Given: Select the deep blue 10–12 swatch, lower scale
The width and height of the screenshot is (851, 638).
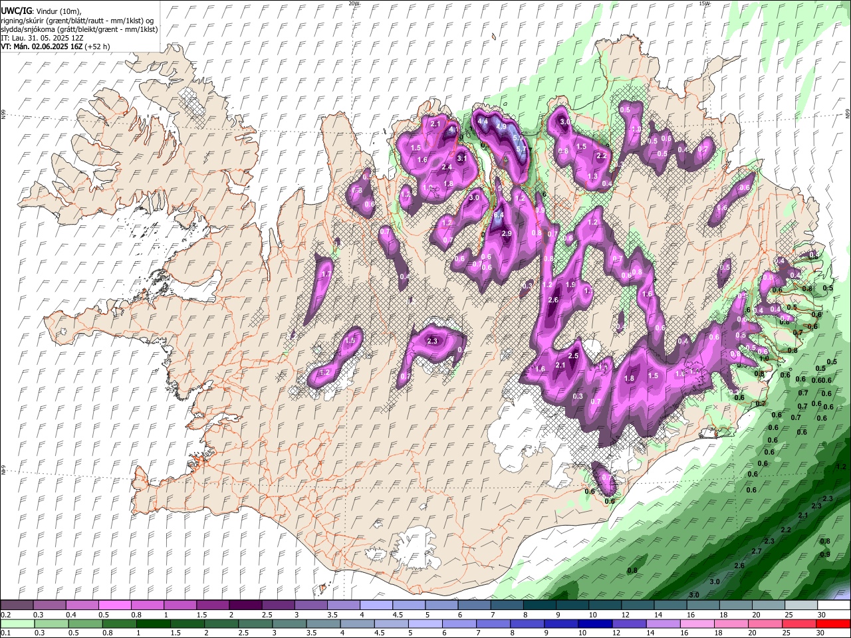Looking at the screenshot, I should (594, 624).
